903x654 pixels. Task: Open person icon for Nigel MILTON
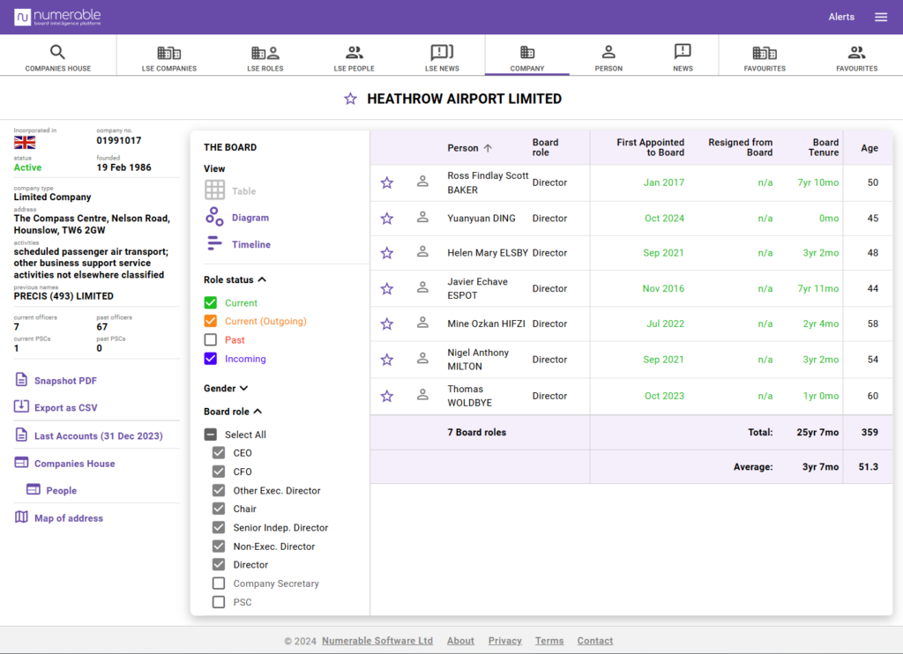click(x=422, y=358)
